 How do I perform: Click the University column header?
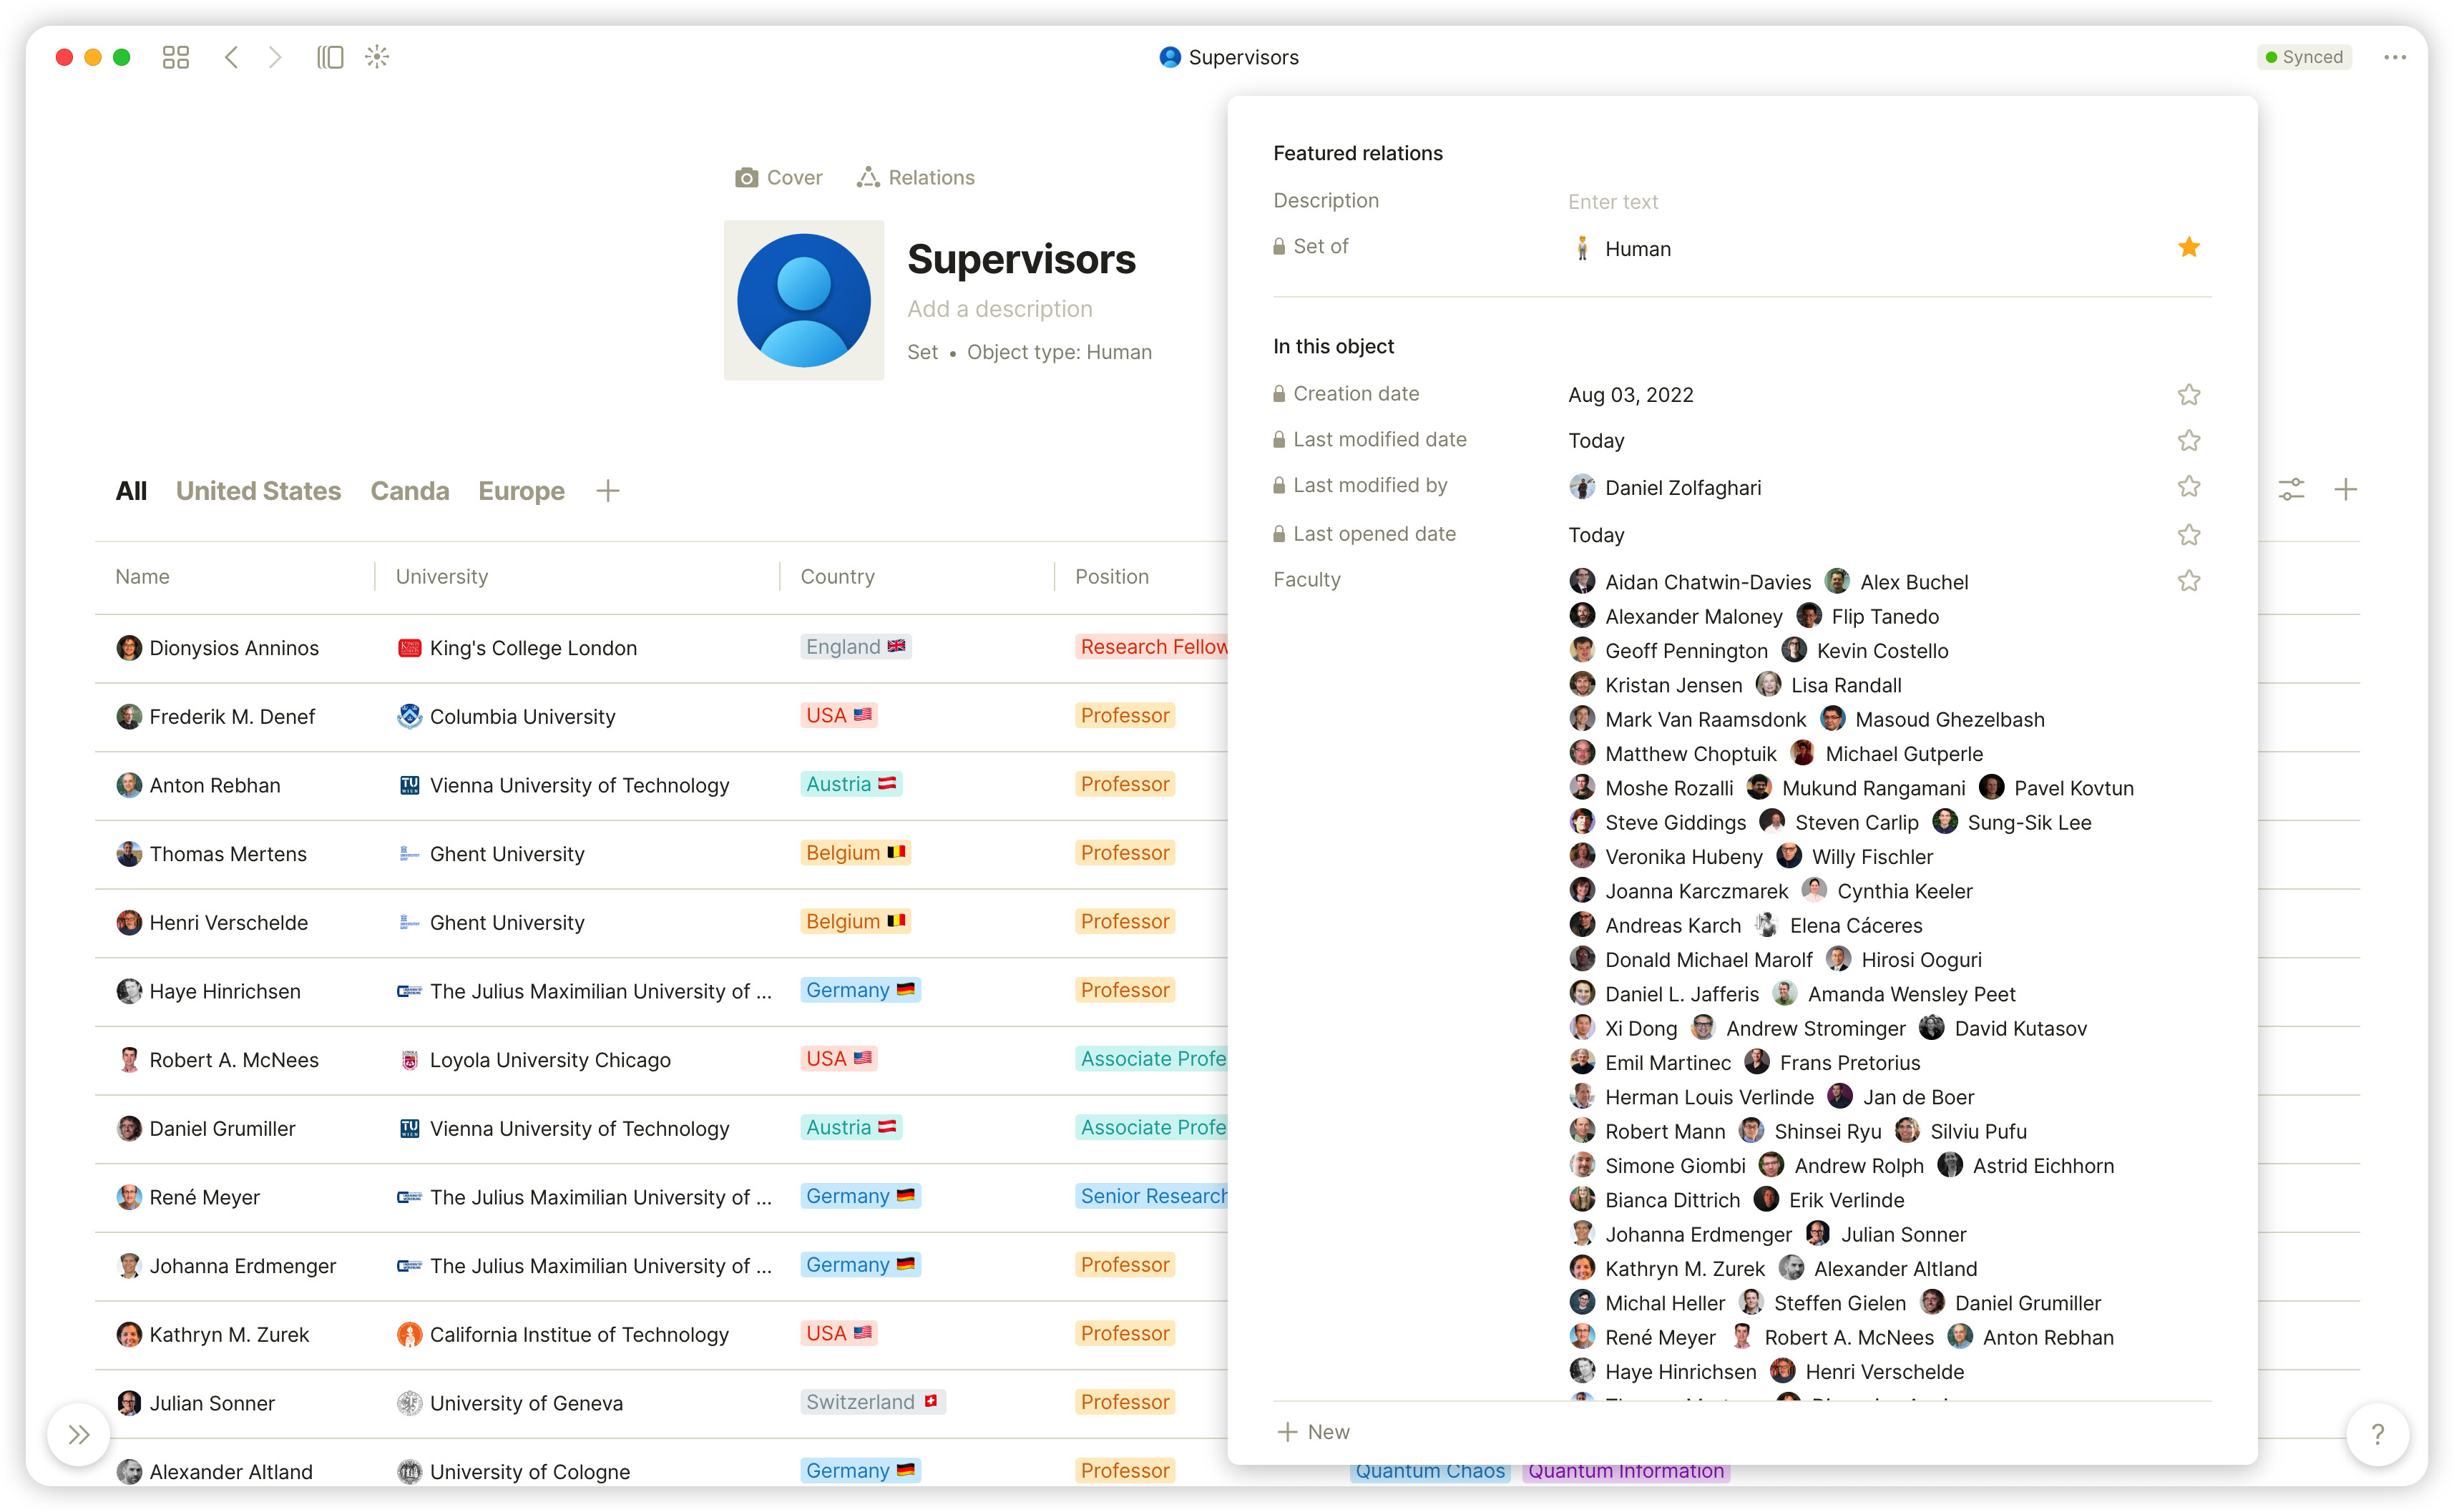442,577
